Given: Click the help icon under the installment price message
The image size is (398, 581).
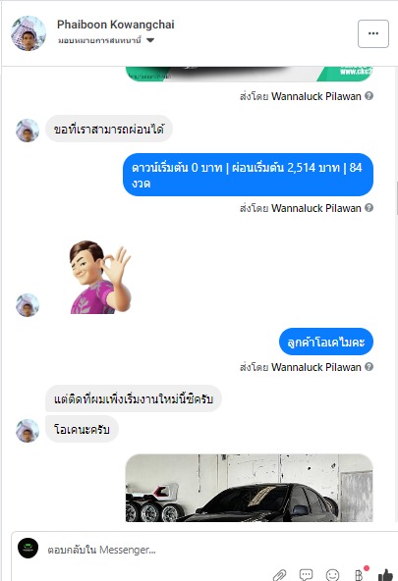Looking at the screenshot, I should 370,208.
